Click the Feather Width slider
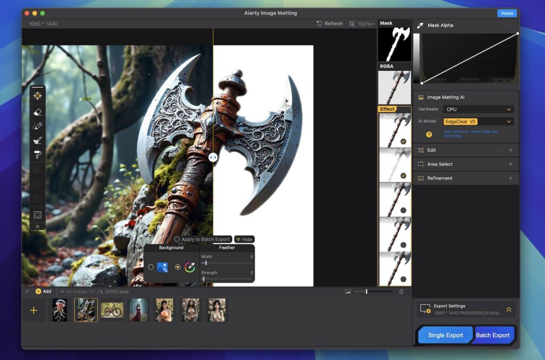The width and height of the screenshot is (545, 360). click(227, 263)
